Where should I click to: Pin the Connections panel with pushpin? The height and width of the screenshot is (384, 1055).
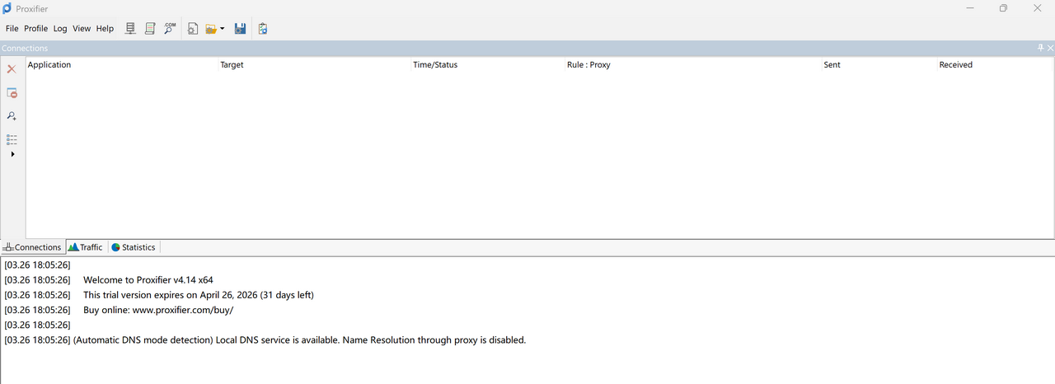click(1040, 49)
